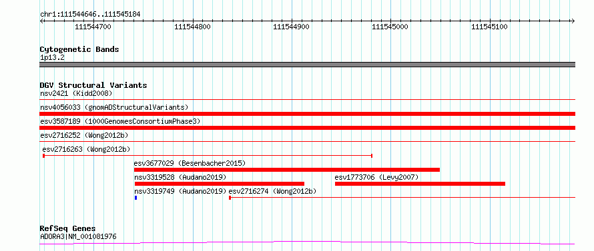Click ruler position 111544800
594x251 pixels.
(x=192, y=27)
